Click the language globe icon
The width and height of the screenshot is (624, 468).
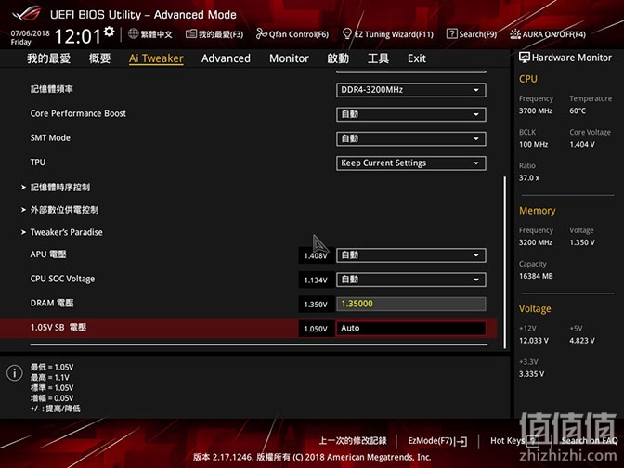pyautogui.click(x=134, y=33)
